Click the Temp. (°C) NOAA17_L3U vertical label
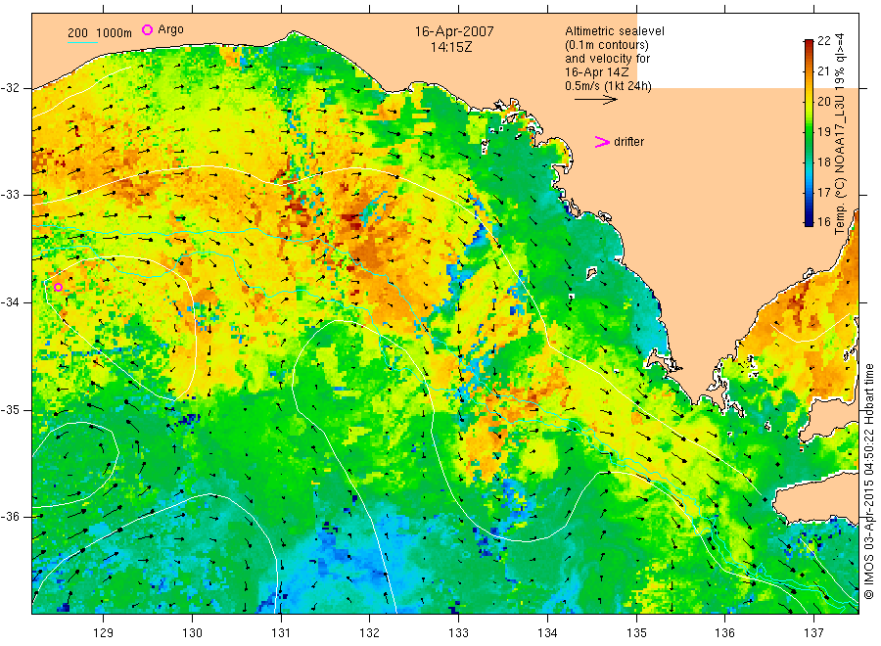The image size is (881, 646). point(840,134)
